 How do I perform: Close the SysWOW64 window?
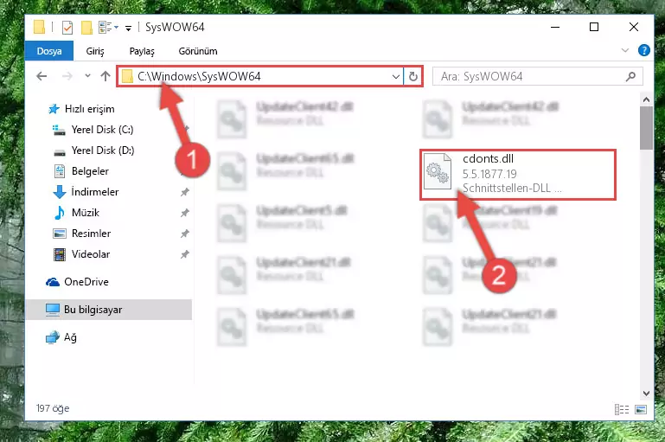coord(633,27)
